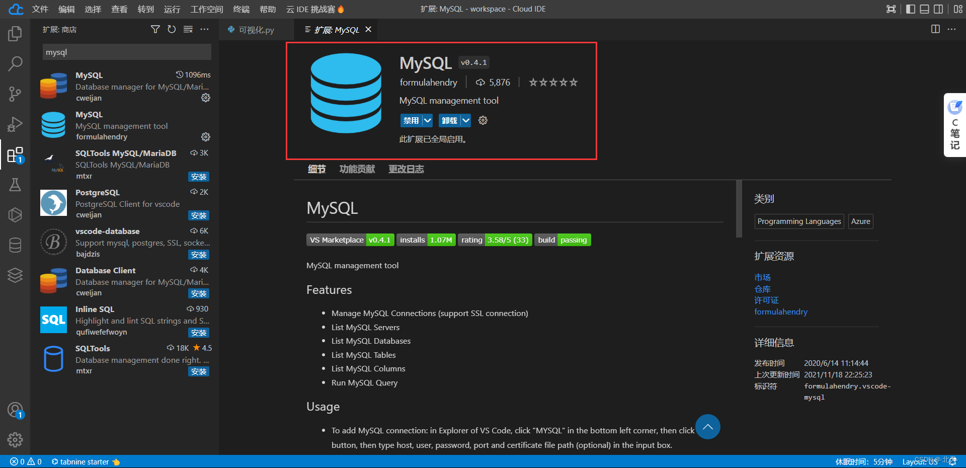This screenshot has width=966, height=468.
Task: Split the editor to the right
Action: [935, 29]
